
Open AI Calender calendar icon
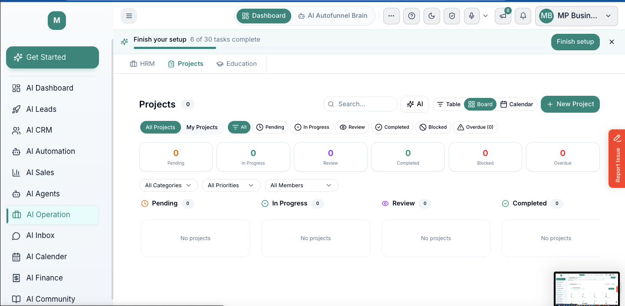[53, 257]
